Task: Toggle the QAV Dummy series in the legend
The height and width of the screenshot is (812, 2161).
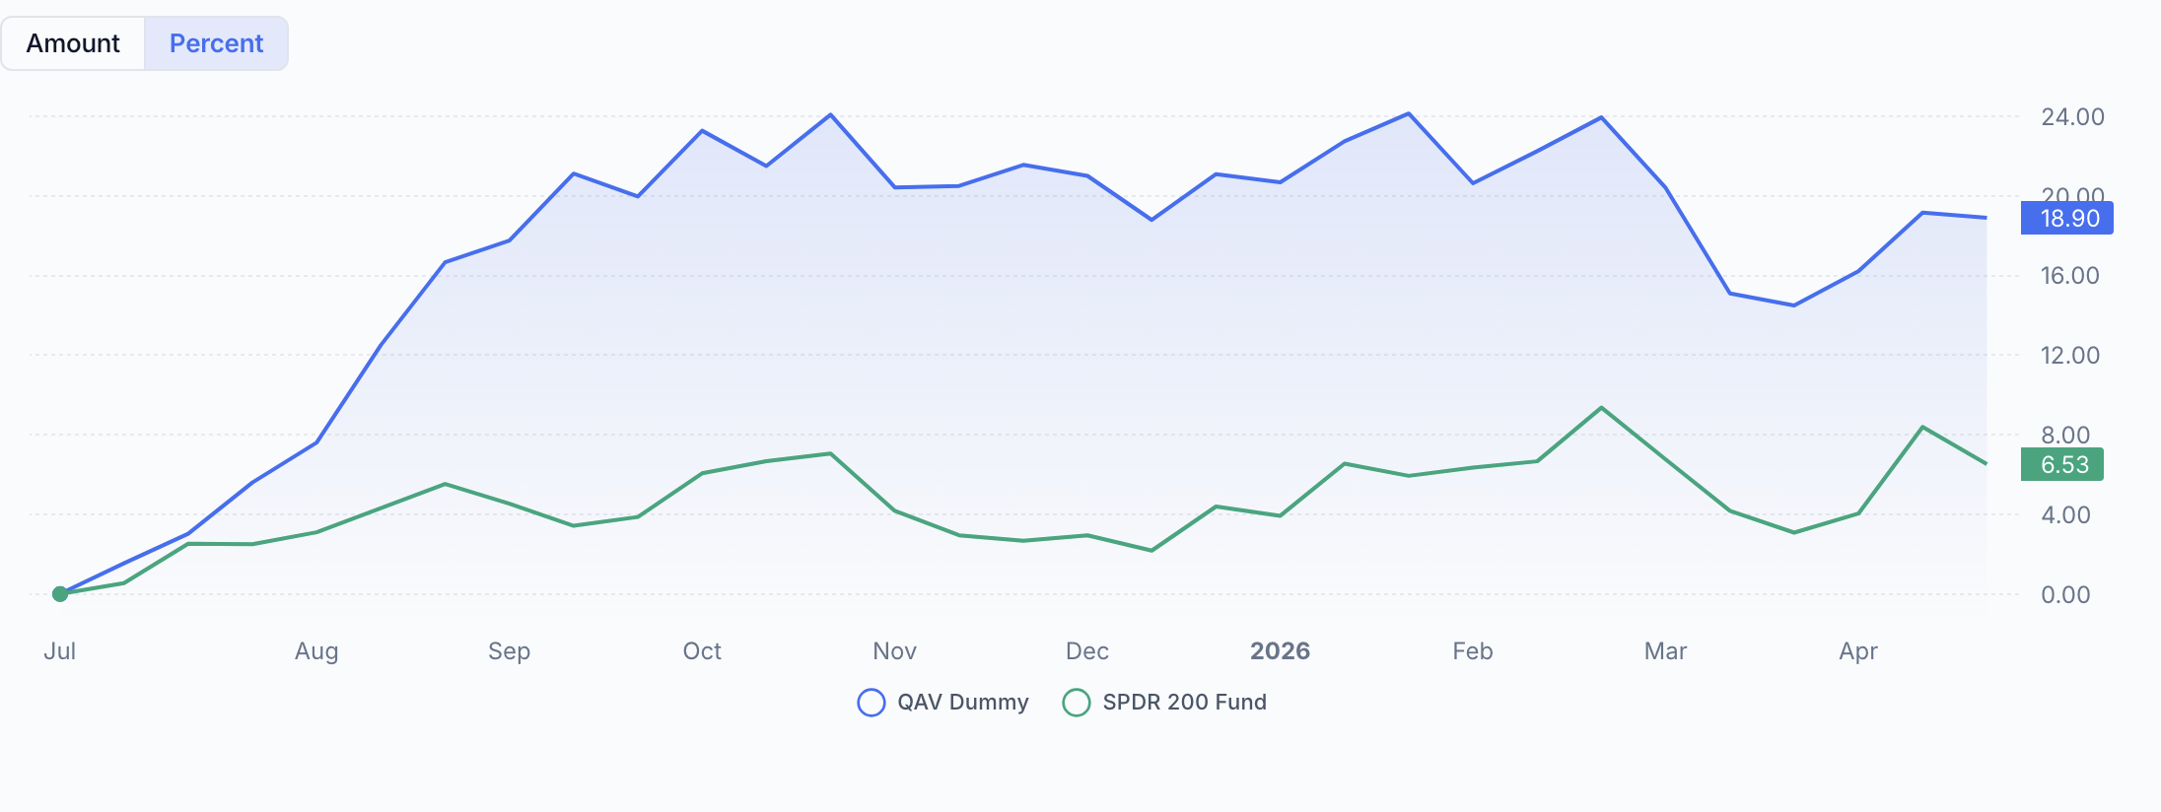Action: point(941,702)
